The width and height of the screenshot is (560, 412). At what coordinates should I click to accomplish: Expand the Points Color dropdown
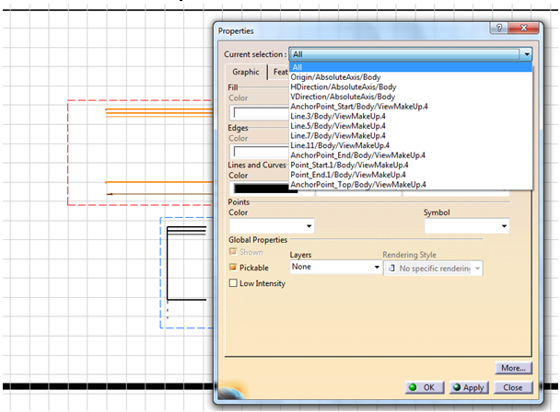tap(272, 225)
